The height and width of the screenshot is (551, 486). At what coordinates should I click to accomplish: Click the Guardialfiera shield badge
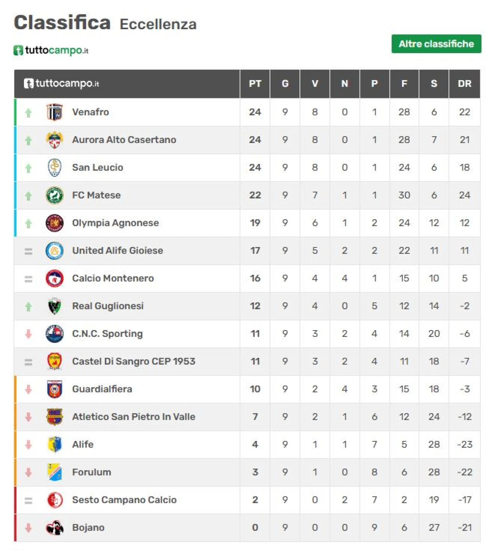pos(54,389)
